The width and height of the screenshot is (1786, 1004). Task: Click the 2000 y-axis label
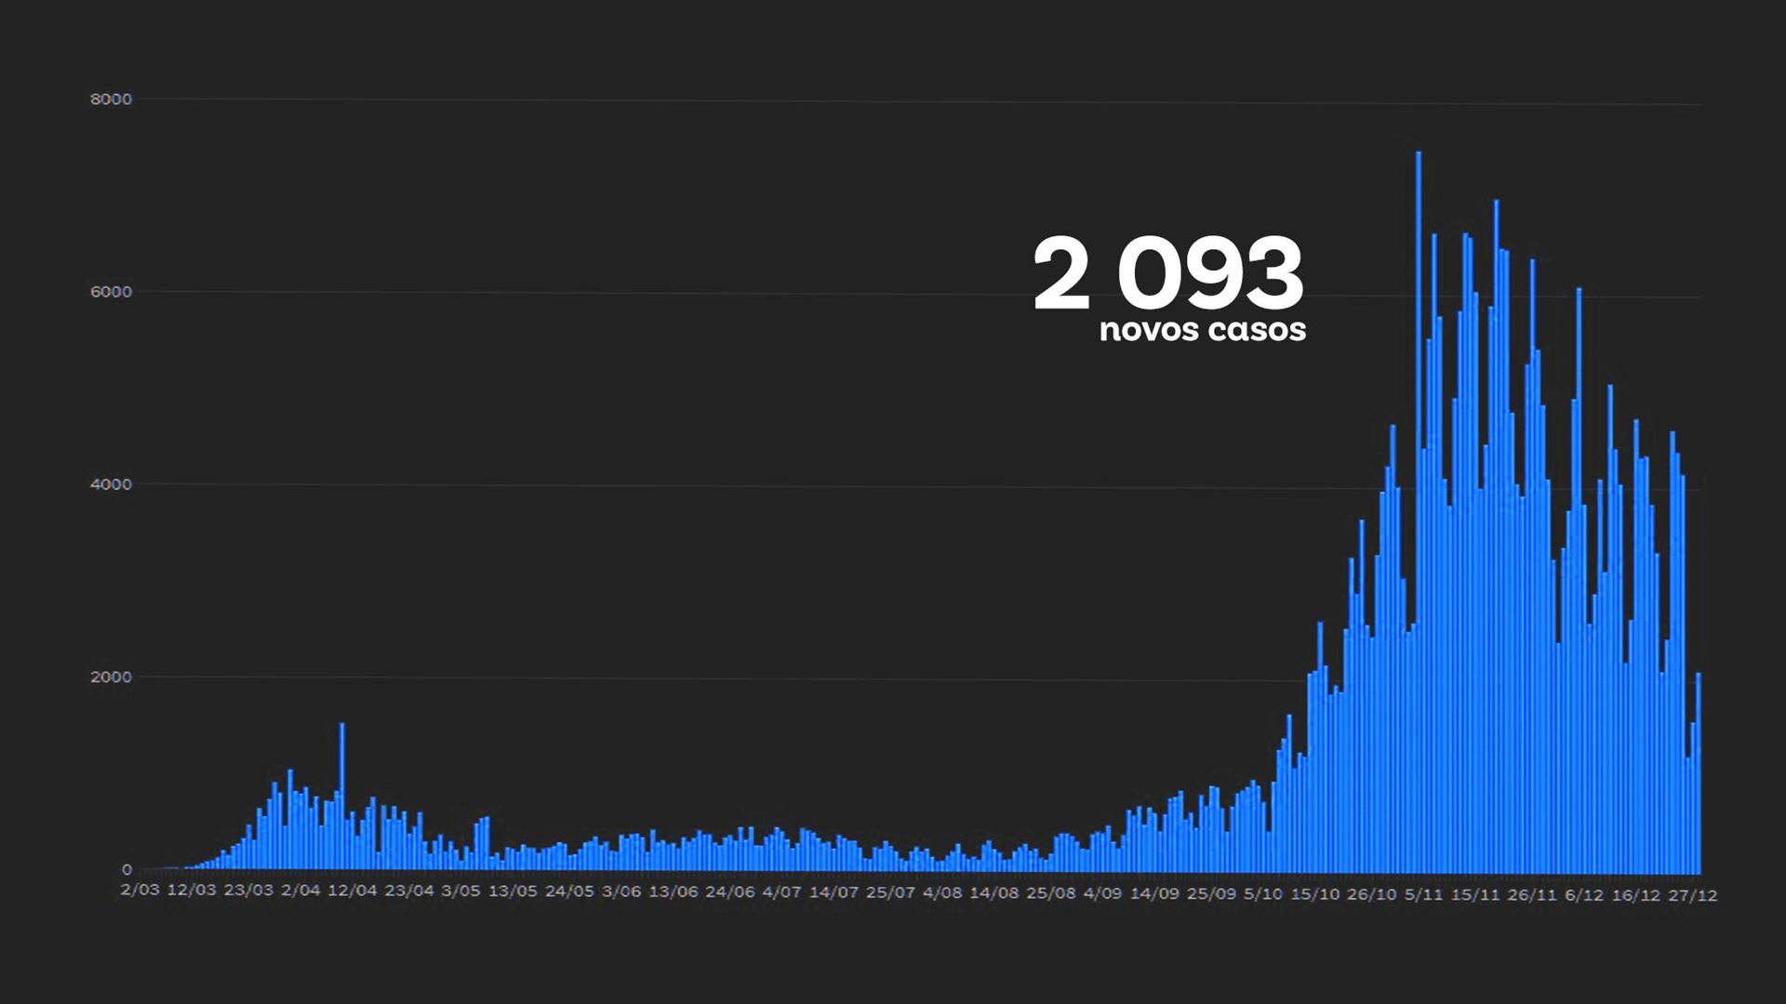click(x=111, y=677)
